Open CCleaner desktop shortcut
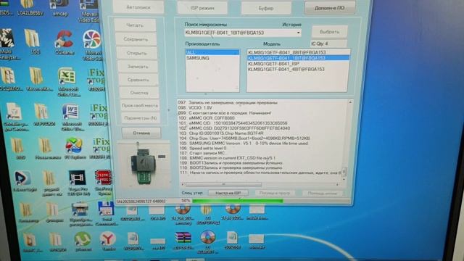Image resolution: width=464 pixels, height=261 pixels. point(64,42)
